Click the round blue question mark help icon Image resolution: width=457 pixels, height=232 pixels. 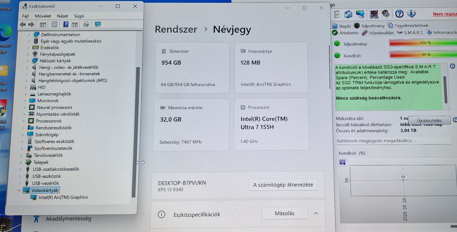click(x=399, y=13)
